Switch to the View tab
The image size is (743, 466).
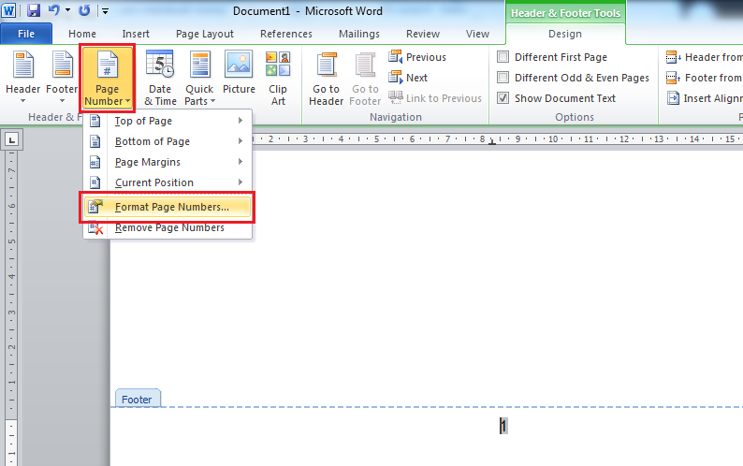[x=477, y=34]
